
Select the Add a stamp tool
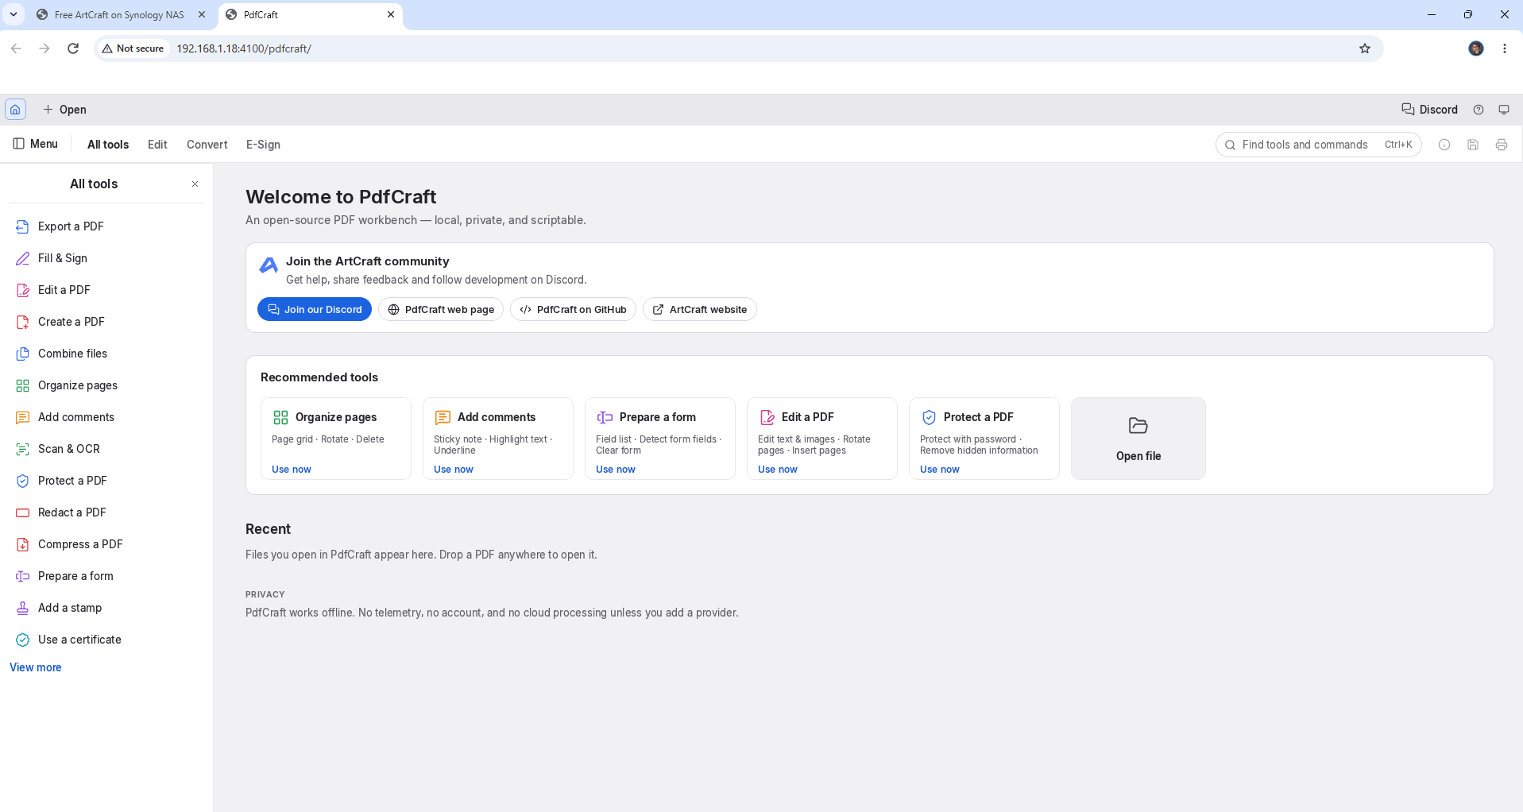click(x=106, y=608)
